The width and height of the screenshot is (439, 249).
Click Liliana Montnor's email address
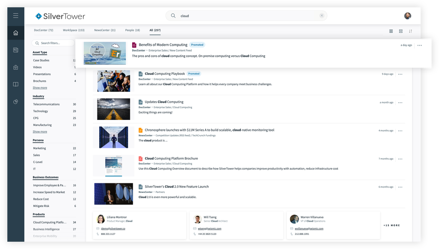(x=113, y=228)
